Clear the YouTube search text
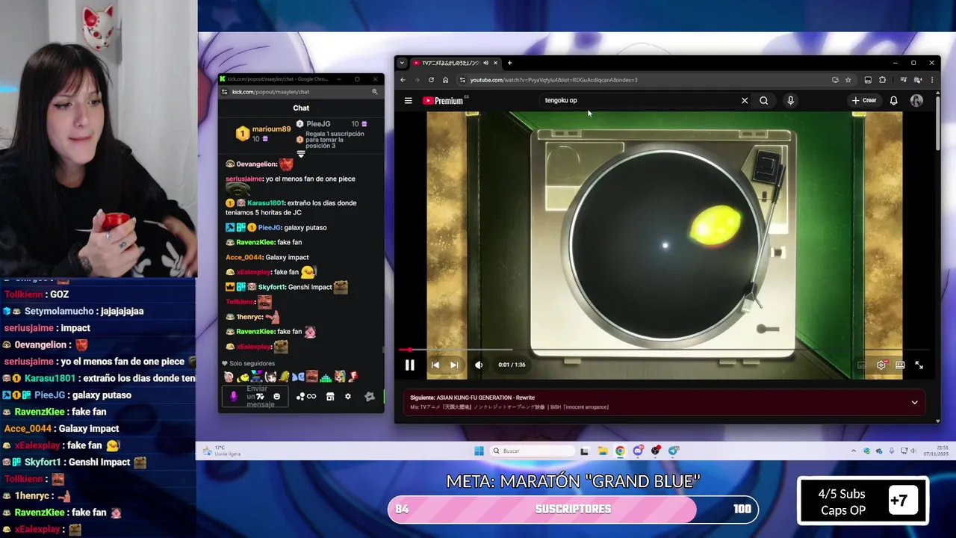Viewport: 956px width, 538px height. (x=745, y=100)
